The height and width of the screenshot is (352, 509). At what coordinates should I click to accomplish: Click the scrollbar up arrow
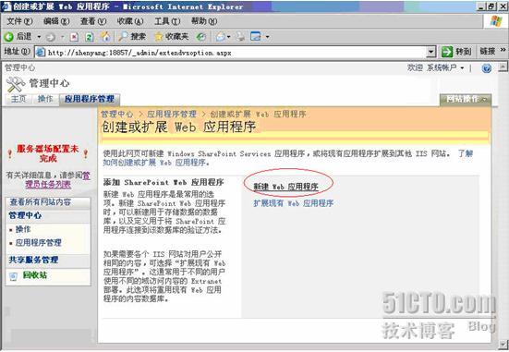[503, 67]
